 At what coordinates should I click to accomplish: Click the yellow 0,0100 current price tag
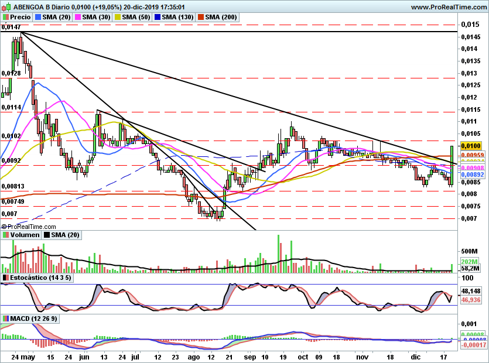coord(470,145)
